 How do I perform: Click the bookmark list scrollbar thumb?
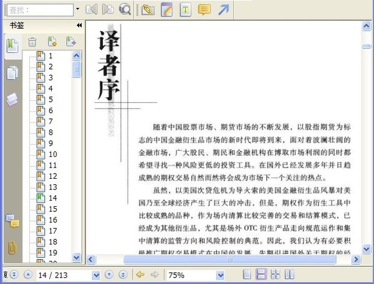coord(76,69)
